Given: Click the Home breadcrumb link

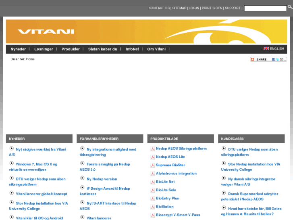Looking at the screenshot, I should coord(30,59).
